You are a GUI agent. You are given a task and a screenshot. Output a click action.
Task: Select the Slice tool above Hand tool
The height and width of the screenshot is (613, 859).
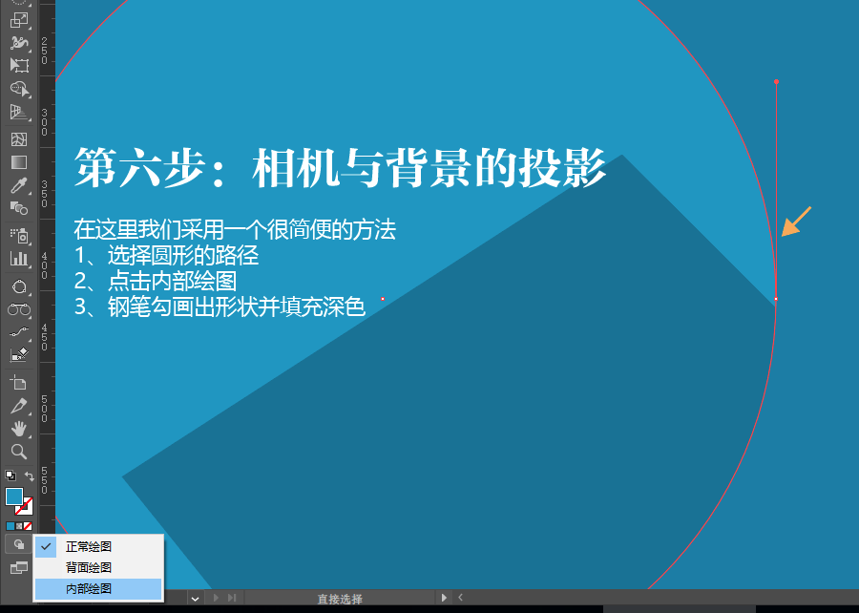pyautogui.click(x=19, y=406)
